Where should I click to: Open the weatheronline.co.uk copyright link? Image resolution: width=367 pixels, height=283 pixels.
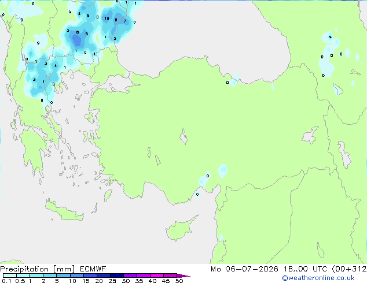(318, 278)
